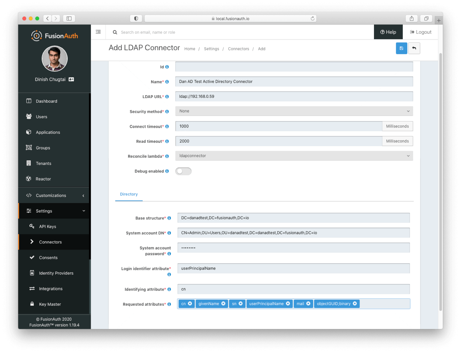Screen dimensions: 461x353
Task: Click the Connect timeout input field
Action: (279, 126)
